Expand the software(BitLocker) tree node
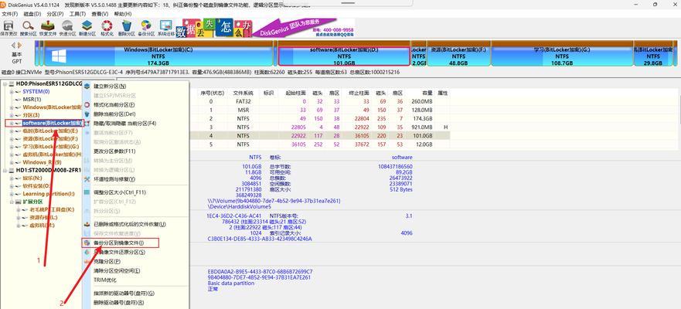 (x=12, y=124)
